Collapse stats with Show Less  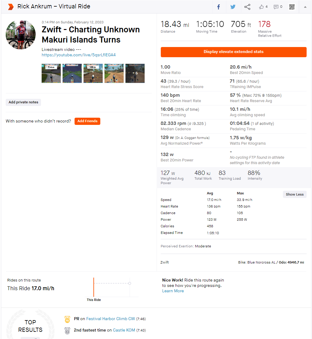(x=295, y=194)
